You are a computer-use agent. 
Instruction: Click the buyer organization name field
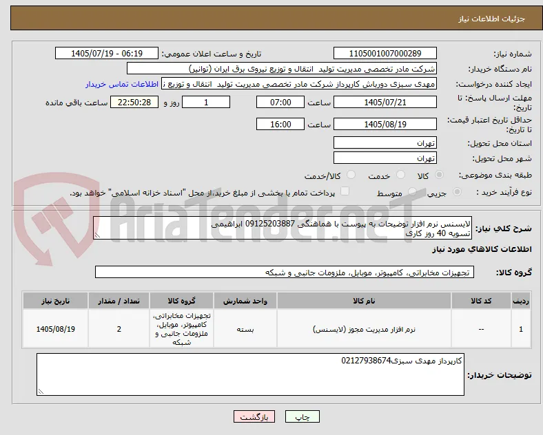click(282, 68)
